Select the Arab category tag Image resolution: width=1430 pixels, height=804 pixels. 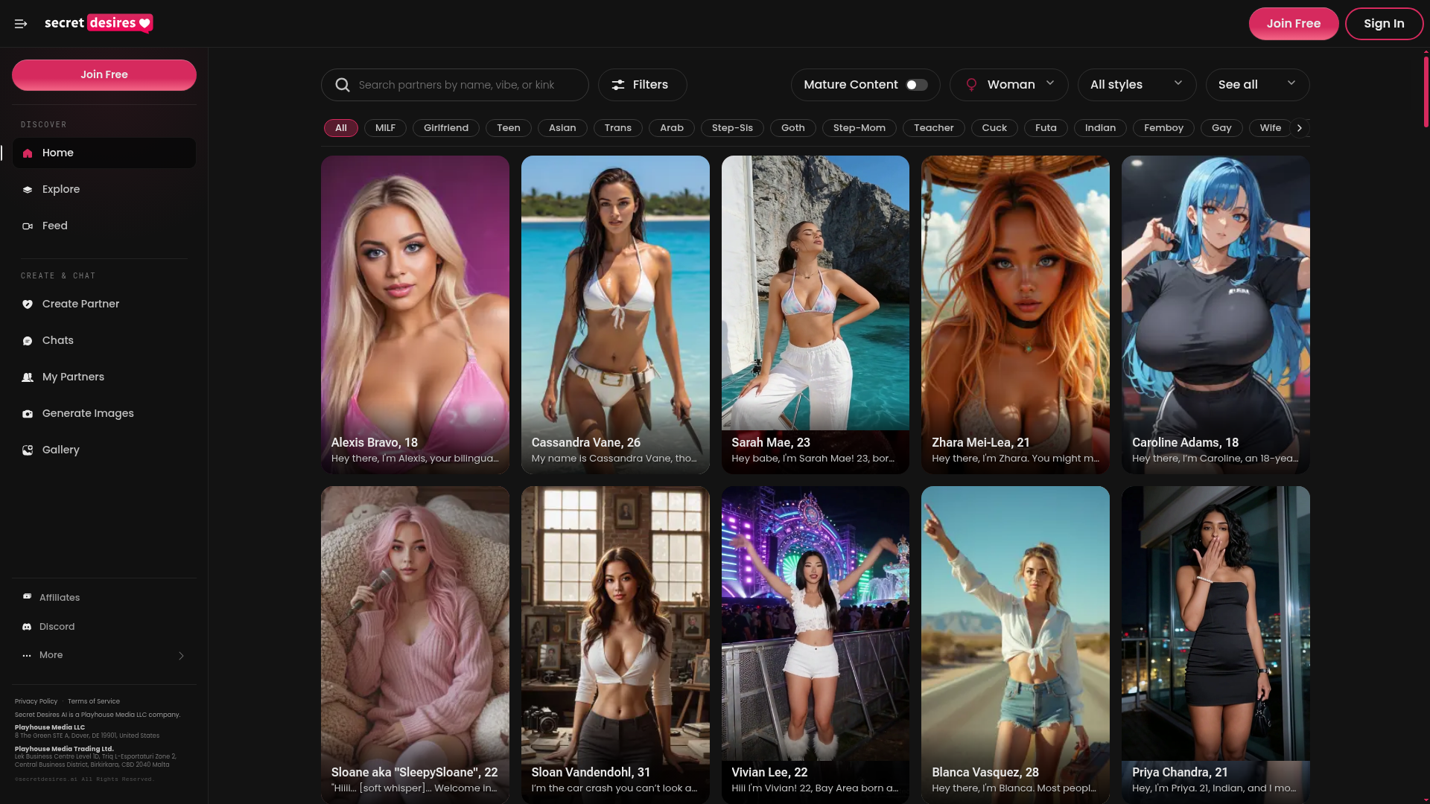(x=672, y=128)
